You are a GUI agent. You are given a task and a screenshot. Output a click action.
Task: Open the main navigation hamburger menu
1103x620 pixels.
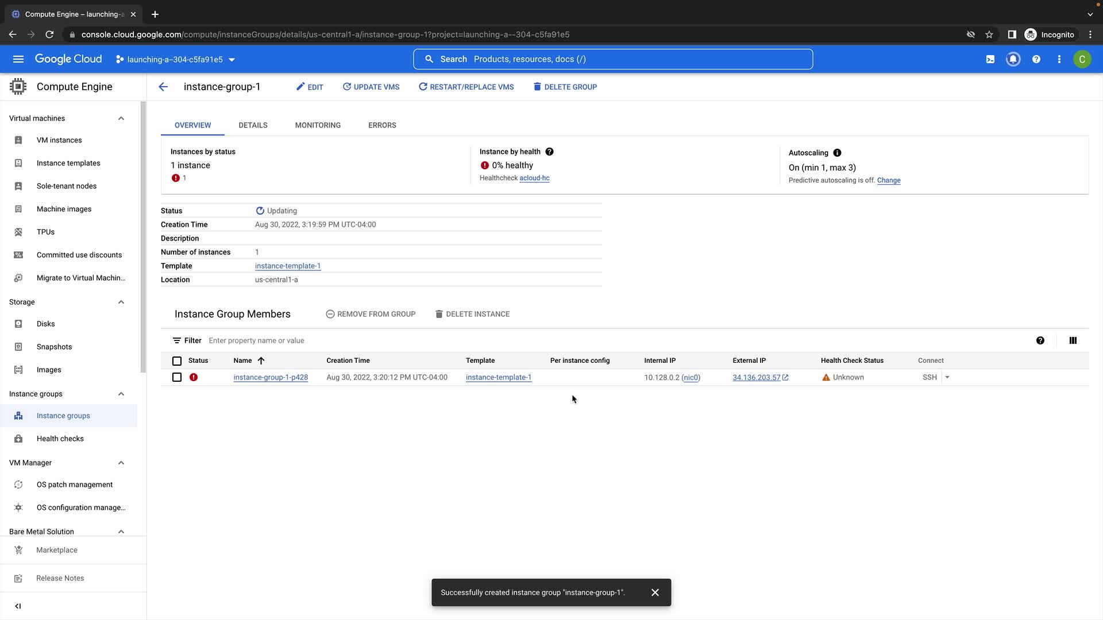point(18,59)
